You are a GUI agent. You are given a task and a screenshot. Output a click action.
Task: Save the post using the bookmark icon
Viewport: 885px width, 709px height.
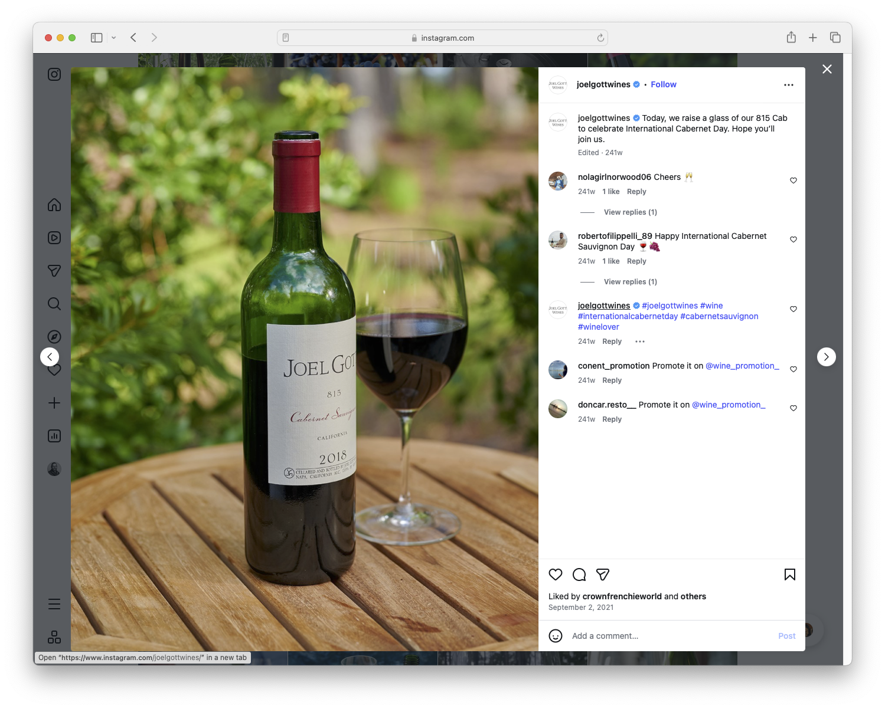789,574
